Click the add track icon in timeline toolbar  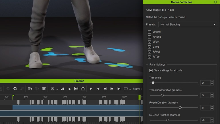[x=30, y=89]
